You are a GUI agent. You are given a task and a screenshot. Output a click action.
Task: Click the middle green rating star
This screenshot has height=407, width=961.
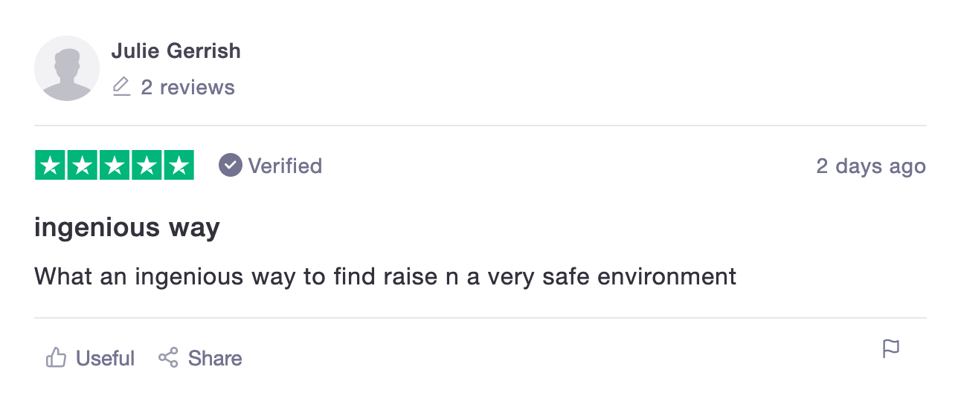pos(115,166)
